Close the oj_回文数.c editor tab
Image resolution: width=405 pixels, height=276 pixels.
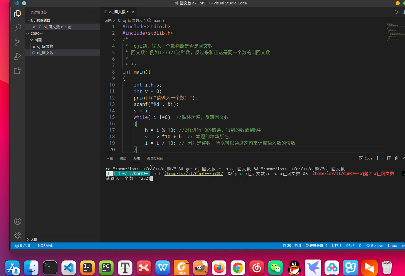tap(133, 12)
